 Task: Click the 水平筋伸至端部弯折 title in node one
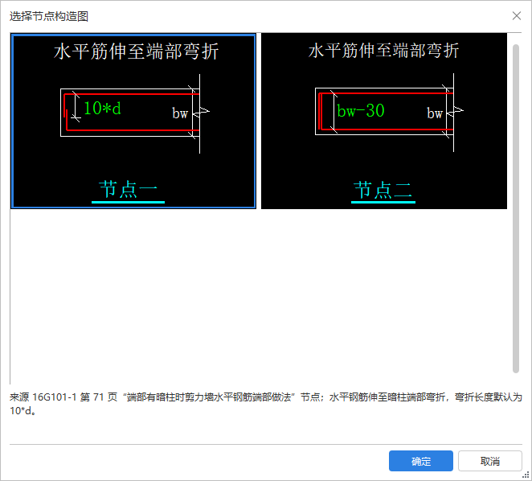(136, 51)
